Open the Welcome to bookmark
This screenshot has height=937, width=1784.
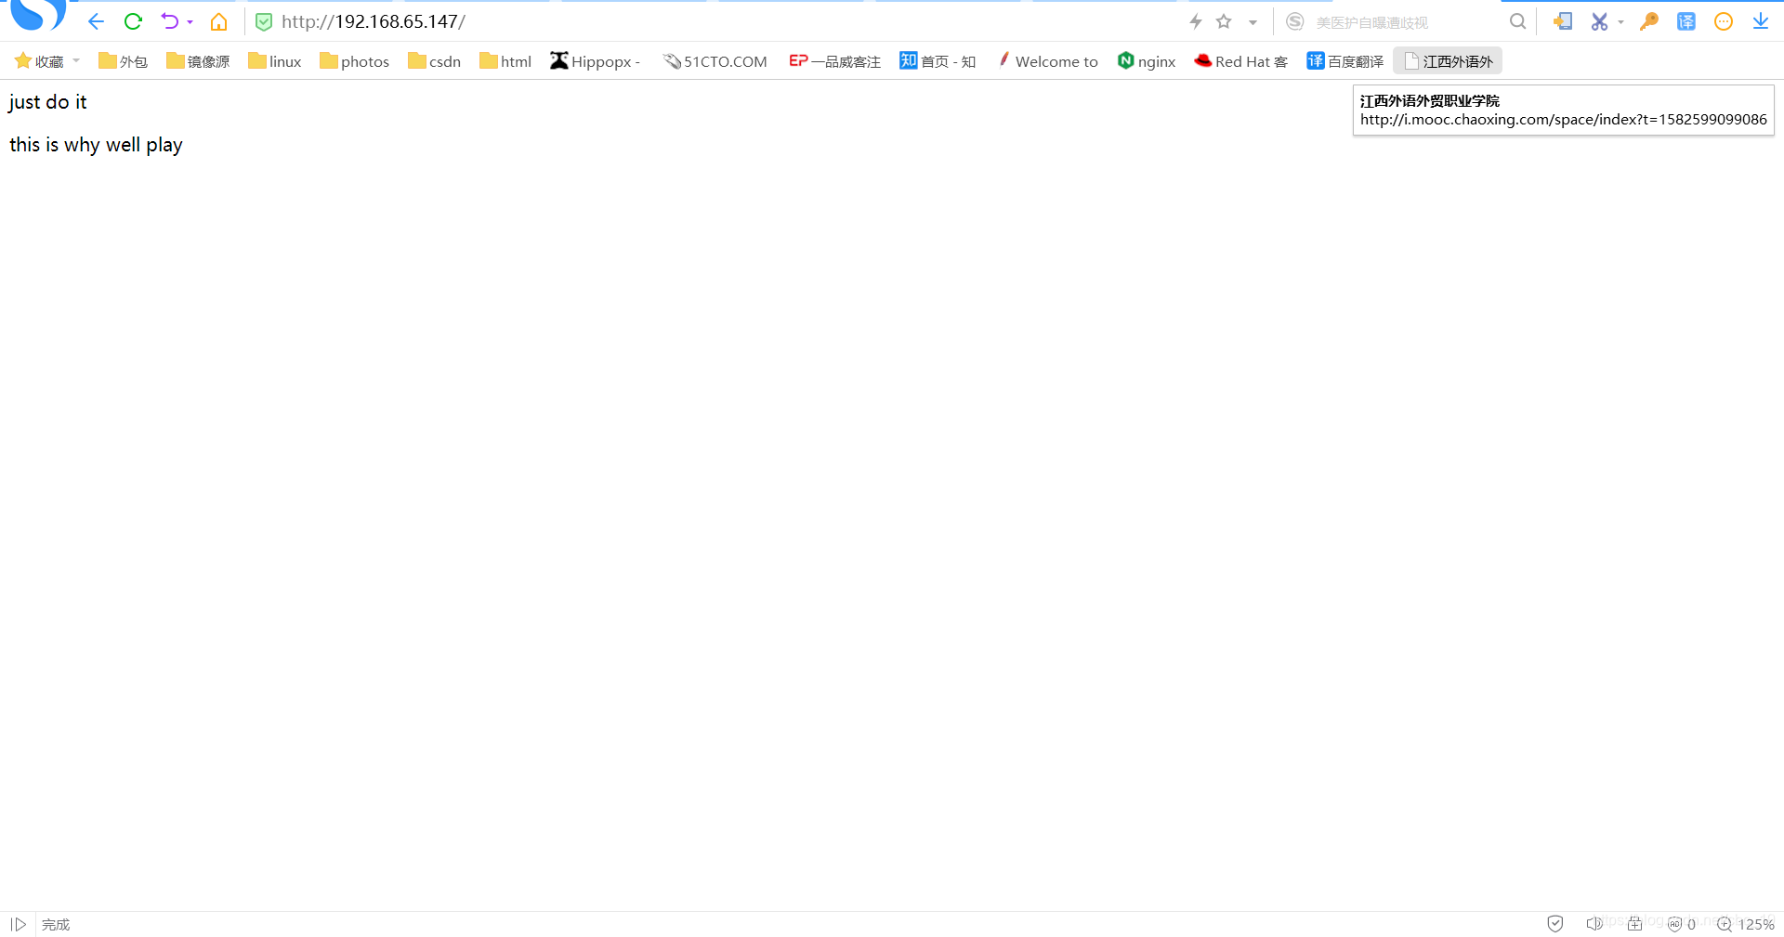tap(1047, 61)
